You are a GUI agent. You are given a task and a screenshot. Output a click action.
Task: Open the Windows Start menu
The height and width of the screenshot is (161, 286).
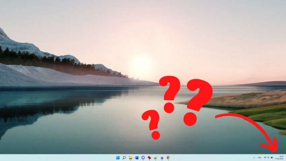118,158
